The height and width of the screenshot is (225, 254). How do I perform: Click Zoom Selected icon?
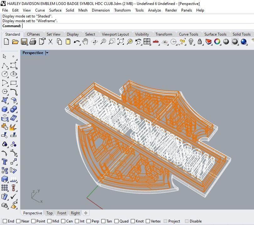(130, 42)
